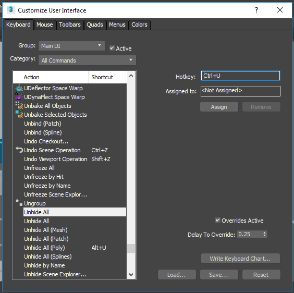Screen dimensions: 294x293
Task: Click the Action column header
Action: coord(51,77)
